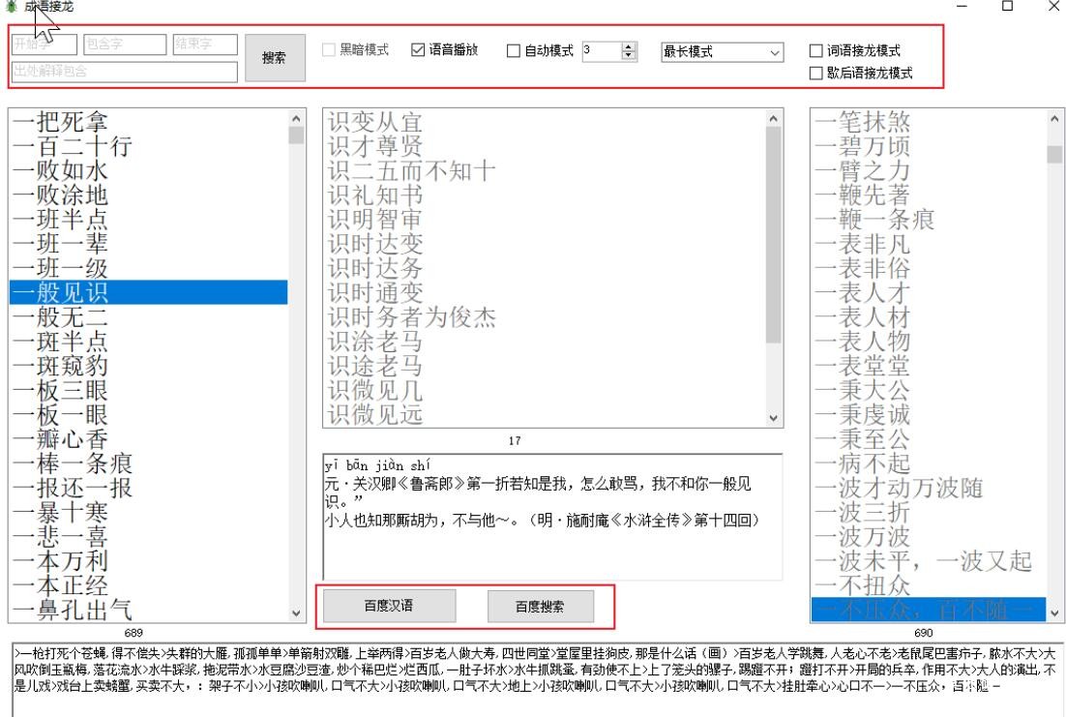Select 一棒一条痕 in the left list
This screenshot has width=1066, height=717.
[148, 463]
